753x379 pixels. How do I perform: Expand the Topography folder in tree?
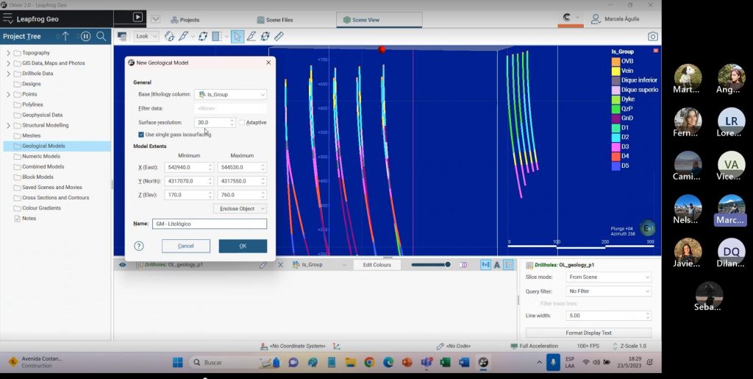tap(8, 53)
